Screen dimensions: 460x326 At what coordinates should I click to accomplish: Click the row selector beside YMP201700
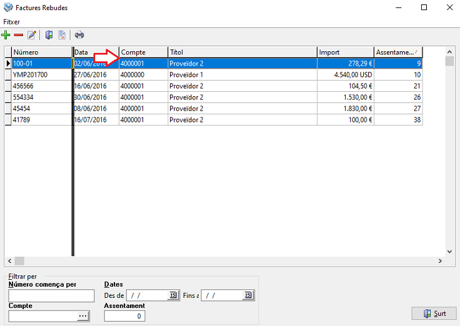pyautogui.click(x=8, y=75)
